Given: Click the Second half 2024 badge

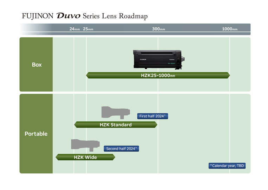Looking at the screenshot, I should (x=122, y=149).
